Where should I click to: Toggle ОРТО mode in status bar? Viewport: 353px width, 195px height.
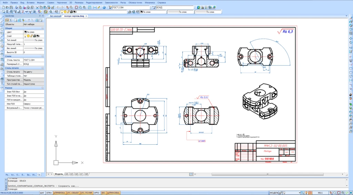click(97, 193)
